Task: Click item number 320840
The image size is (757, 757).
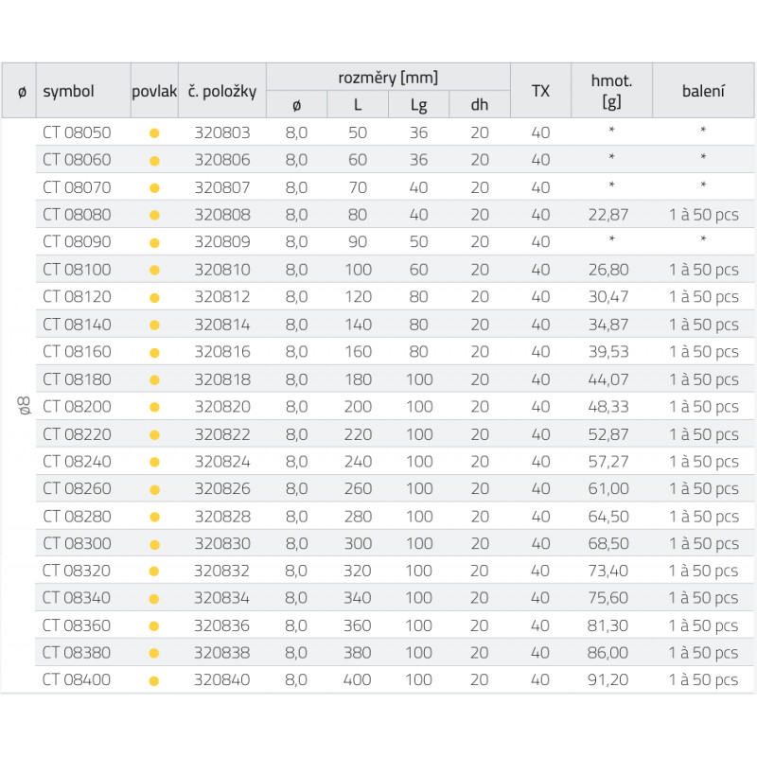Action: coord(222,680)
